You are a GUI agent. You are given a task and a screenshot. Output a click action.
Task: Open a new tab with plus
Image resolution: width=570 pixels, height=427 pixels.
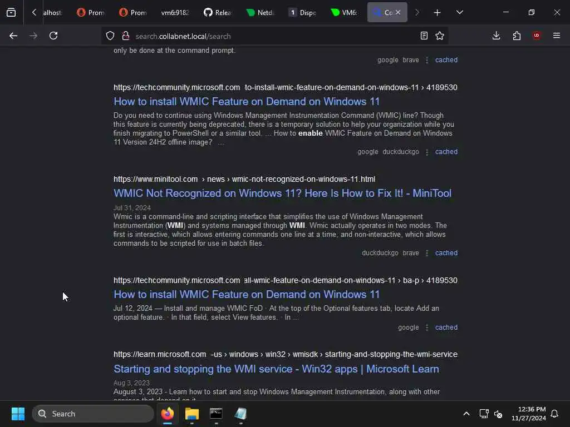coord(438,13)
